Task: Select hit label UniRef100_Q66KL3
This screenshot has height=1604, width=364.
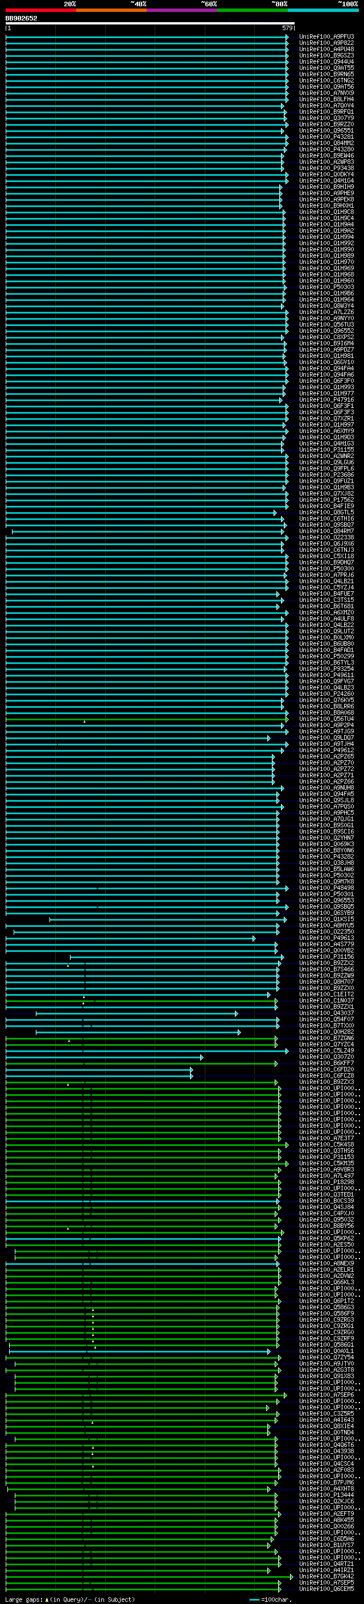Action: [326, 1283]
